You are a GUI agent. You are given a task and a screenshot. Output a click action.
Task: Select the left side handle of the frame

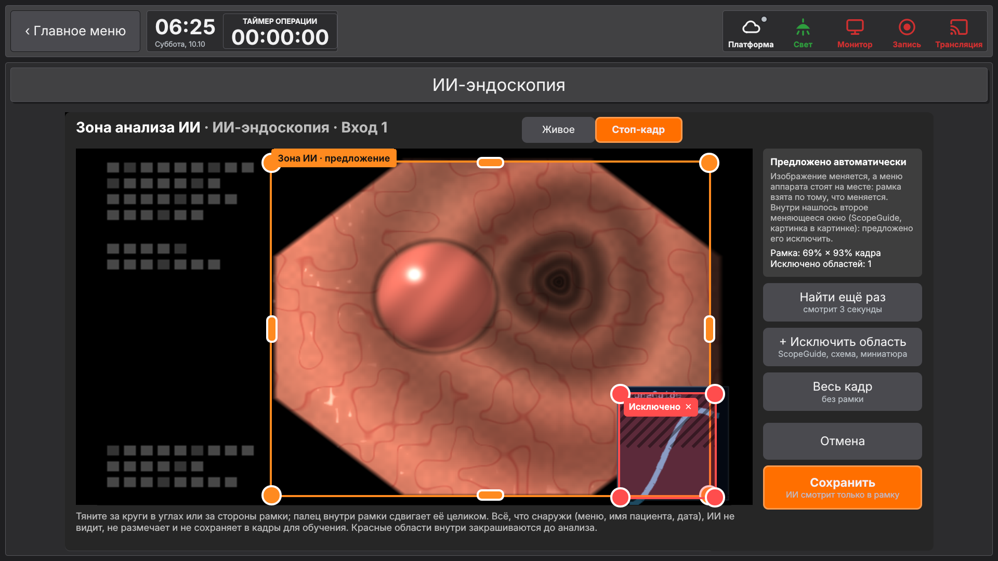tap(272, 329)
